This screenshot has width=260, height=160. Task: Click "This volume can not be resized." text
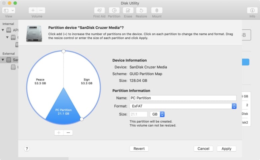(x=153, y=125)
